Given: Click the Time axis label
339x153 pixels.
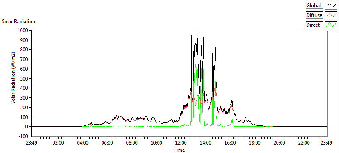Looking at the screenshot, I should click(179, 150).
